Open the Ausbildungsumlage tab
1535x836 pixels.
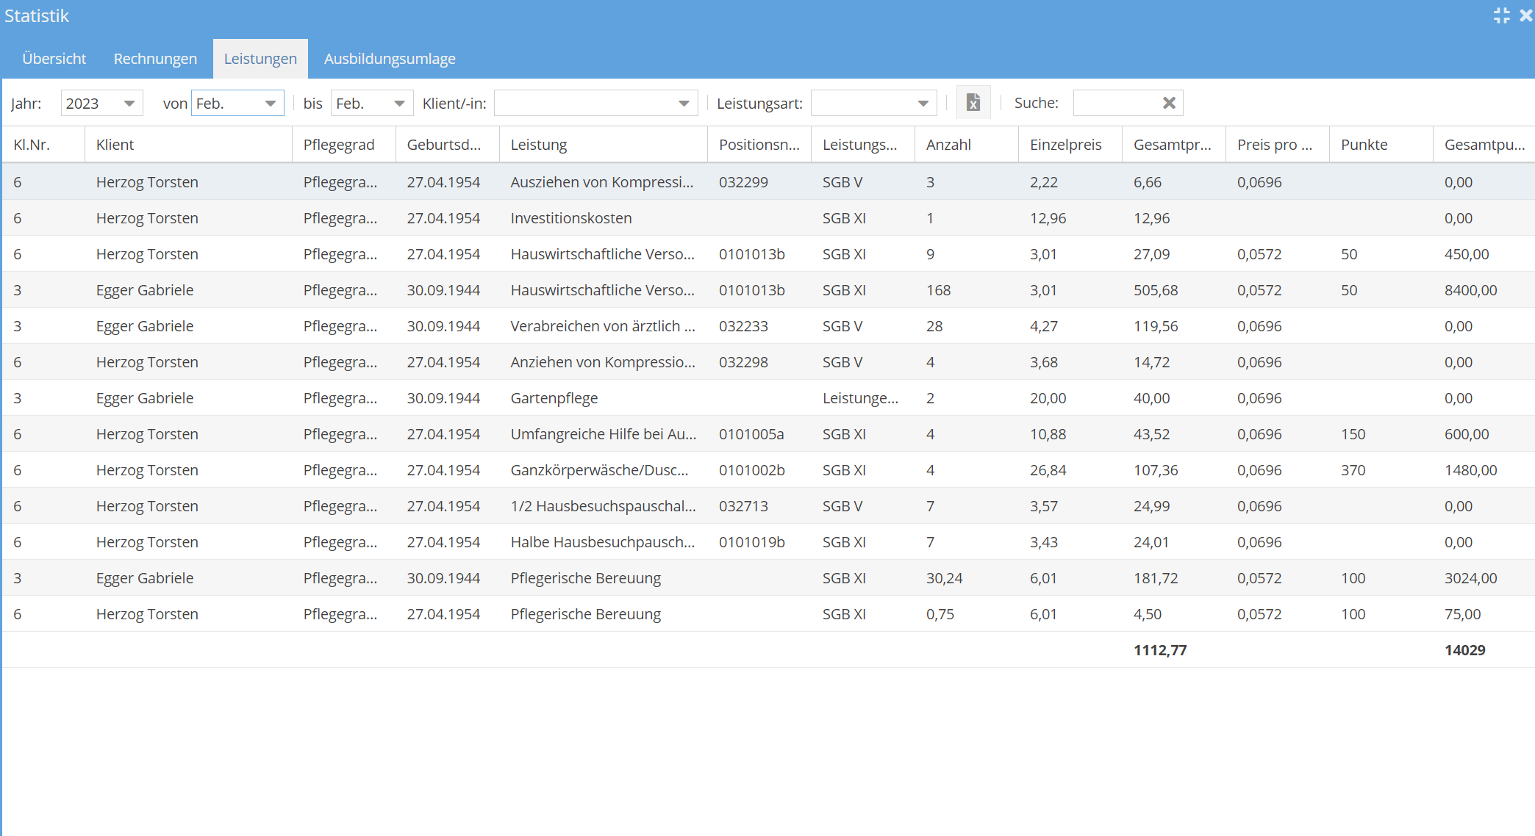click(x=390, y=59)
